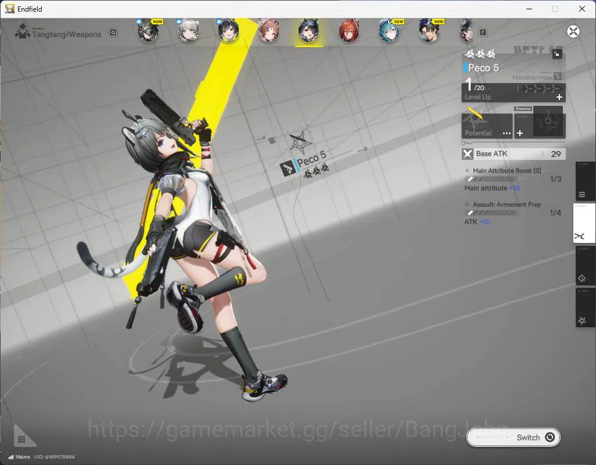Select the white-haired operator portrait
Image resolution: width=596 pixels, height=465 pixels.
pyautogui.click(x=189, y=30)
